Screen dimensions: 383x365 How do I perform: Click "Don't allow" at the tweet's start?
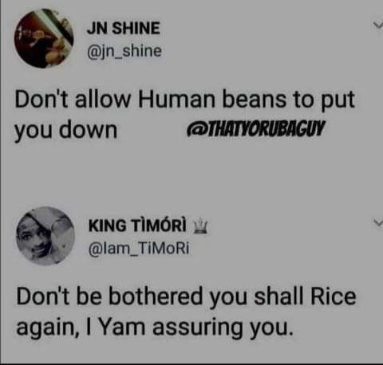[73, 100]
